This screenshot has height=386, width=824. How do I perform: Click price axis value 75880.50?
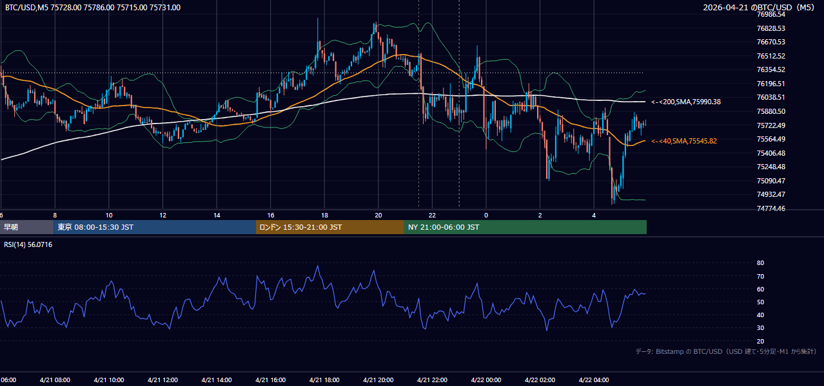click(x=770, y=111)
